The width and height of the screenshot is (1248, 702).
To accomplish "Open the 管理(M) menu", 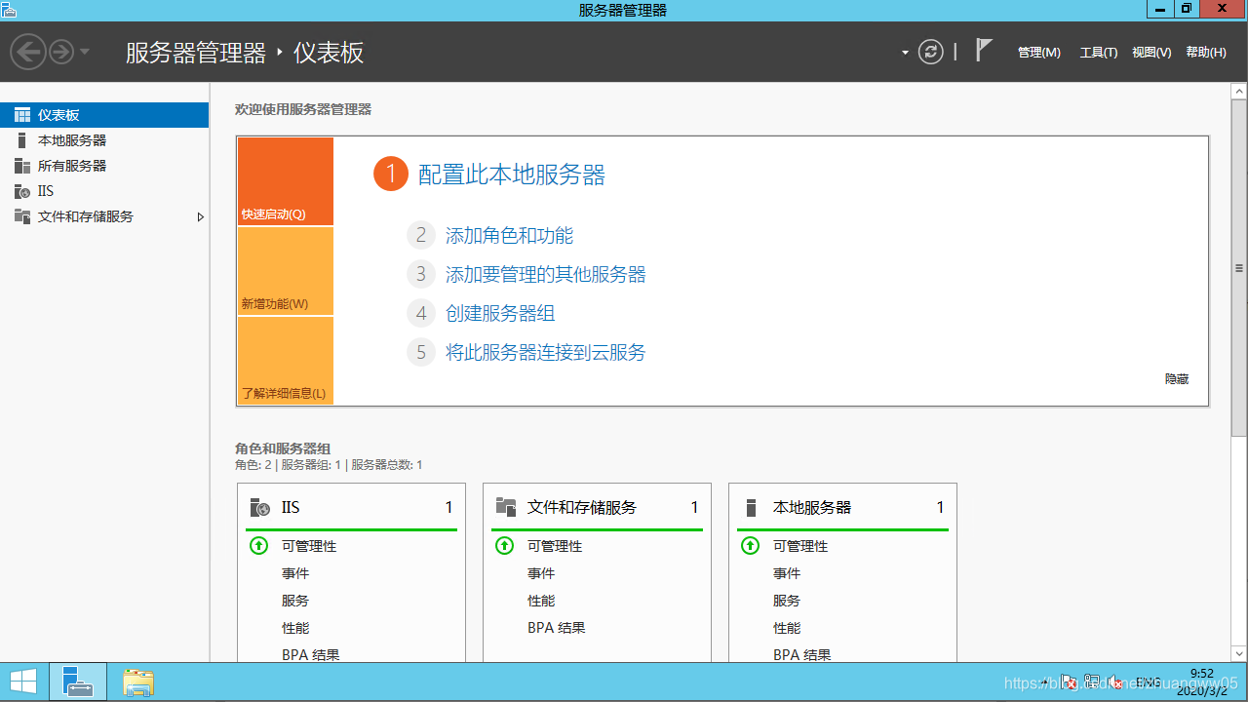I will click(x=1038, y=53).
